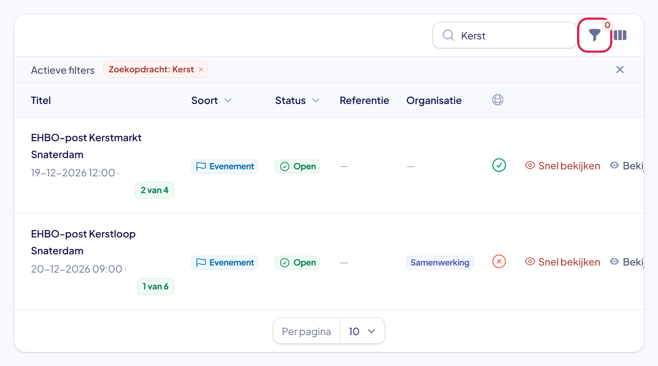Open the Per pagina 10 dropdown
The width and height of the screenshot is (658, 366).
pyautogui.click(x=362, y=331)
